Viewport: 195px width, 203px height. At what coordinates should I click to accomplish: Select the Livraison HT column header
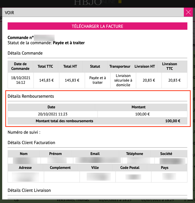click(x=145, y=66)
